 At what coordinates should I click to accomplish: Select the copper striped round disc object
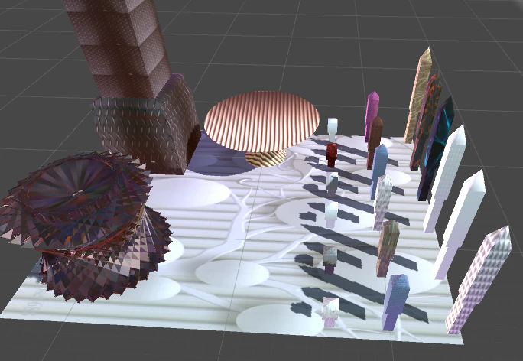tap(261, 121)
